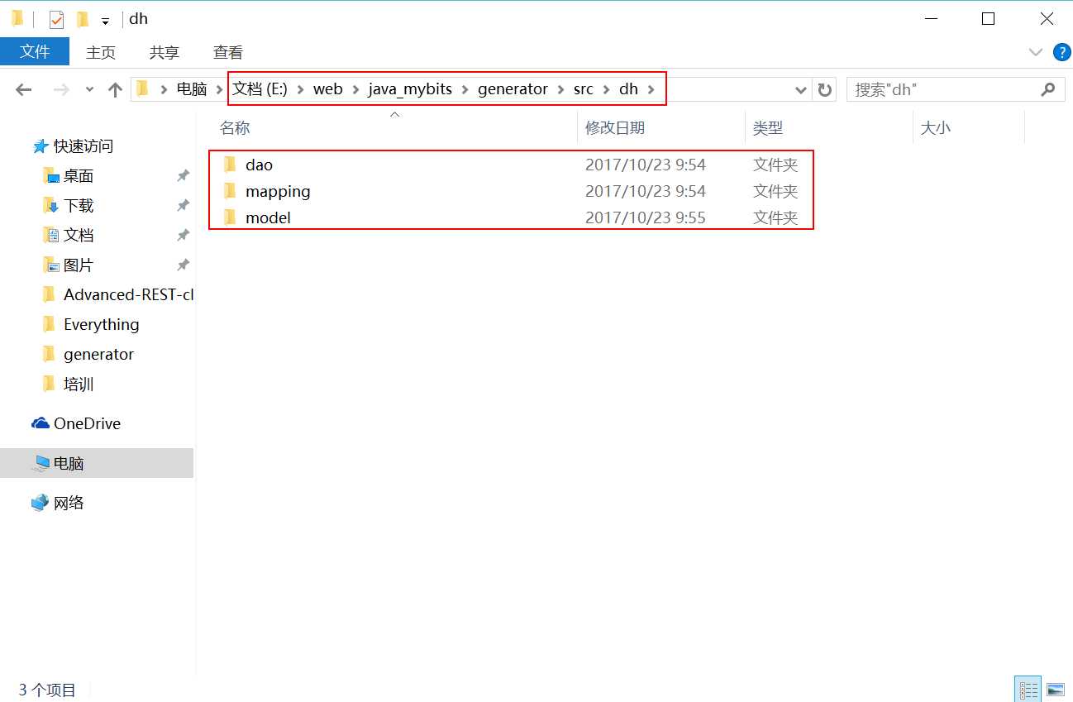Expand the chevron after src in path
Image resolution: width=1073 pixels, height=702 pixels.
coord(606,89)
